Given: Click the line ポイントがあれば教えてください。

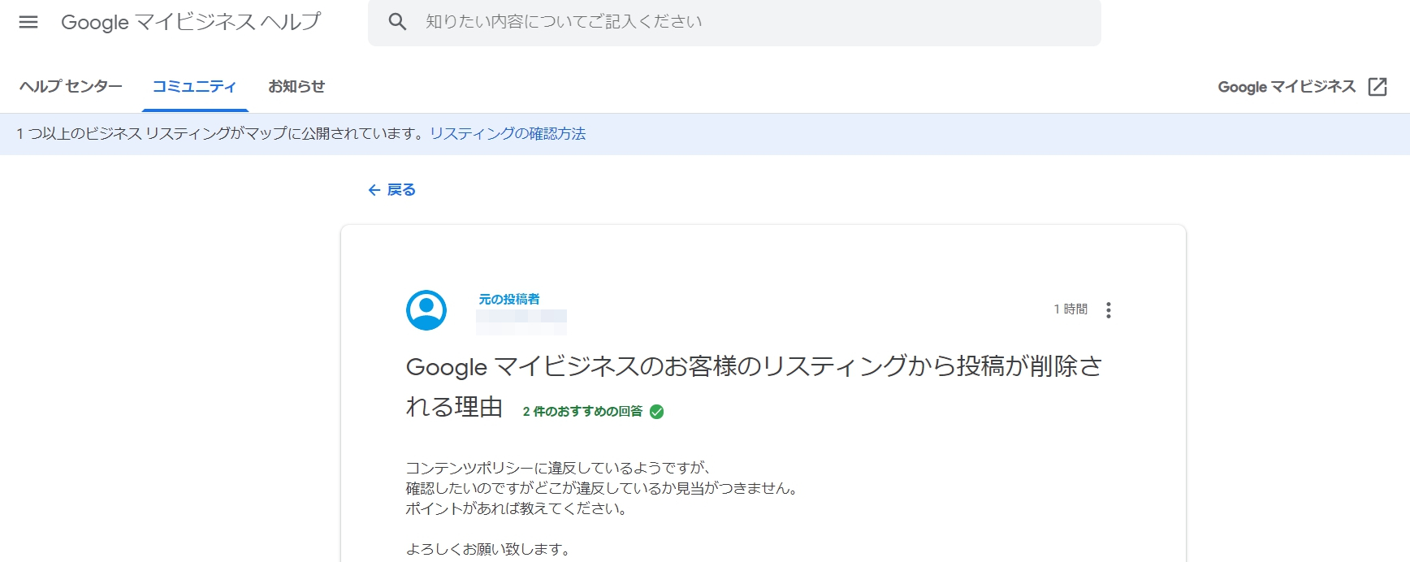Looking at the screenshot, I should tap(517, 509).
